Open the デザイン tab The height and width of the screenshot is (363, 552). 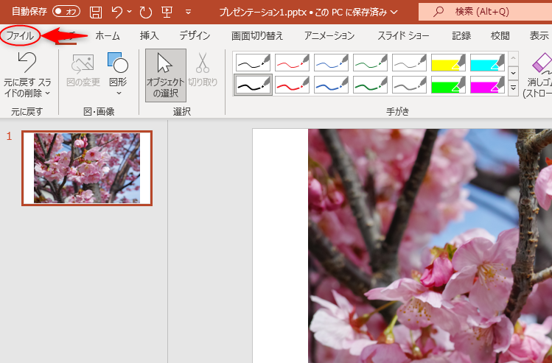pyautogui.click(x=195, y=35)
